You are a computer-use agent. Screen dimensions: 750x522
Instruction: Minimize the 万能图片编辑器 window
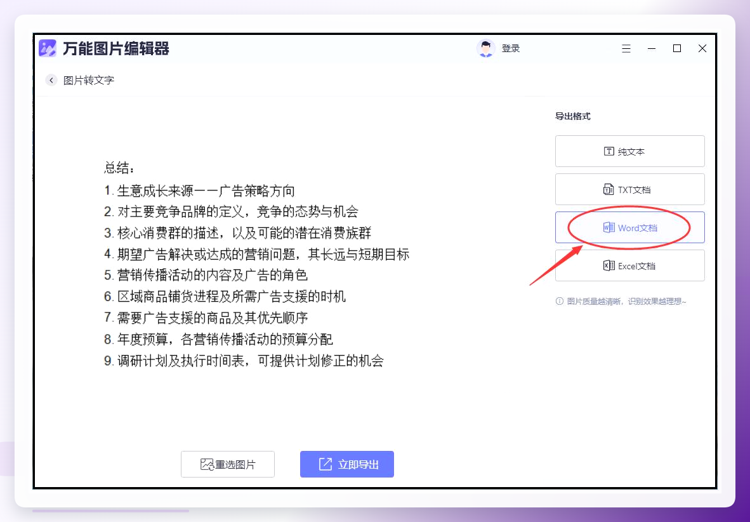pos(652,48)
